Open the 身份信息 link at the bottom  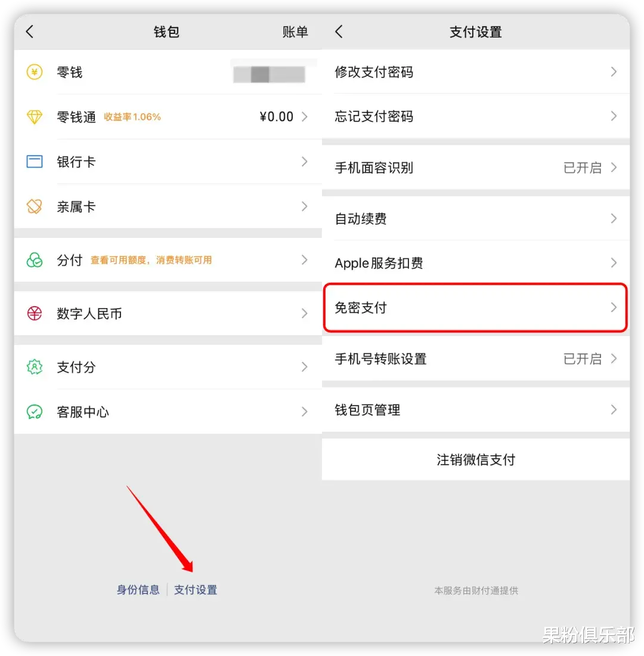(138, 590)
